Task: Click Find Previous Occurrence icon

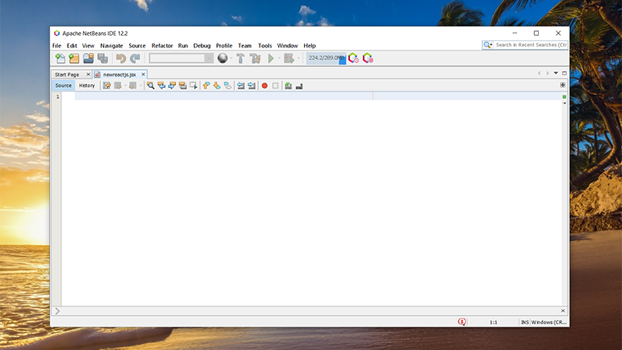Action: [162, 86]
